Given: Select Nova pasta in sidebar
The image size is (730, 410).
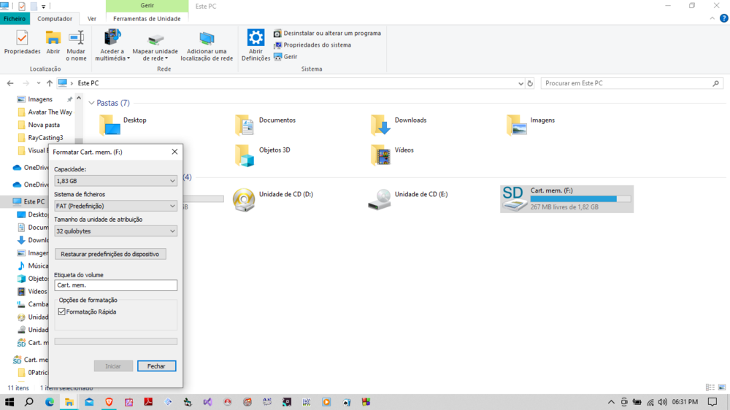Looking at the screenshot, I should pos(39,125).
